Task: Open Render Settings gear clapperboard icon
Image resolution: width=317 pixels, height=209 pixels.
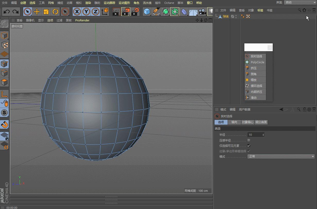Action: (x=135, y=12)
